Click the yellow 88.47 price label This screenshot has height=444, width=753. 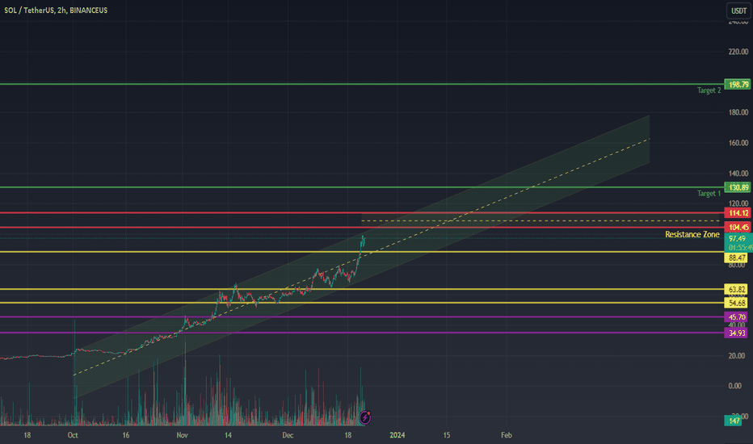(736, 258)
